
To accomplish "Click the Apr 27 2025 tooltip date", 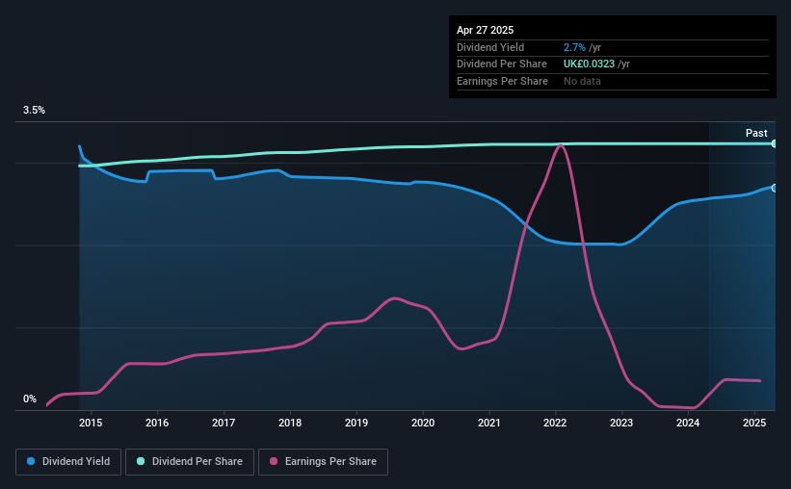I will click(x=485, y=30).
